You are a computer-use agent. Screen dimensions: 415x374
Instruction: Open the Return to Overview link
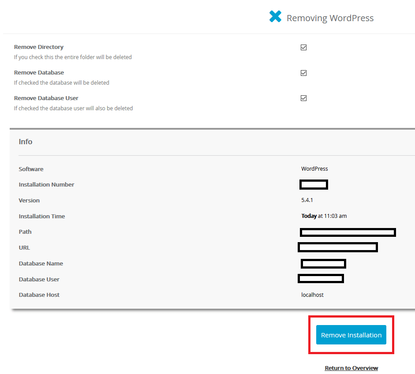click(x=351, y=368)
